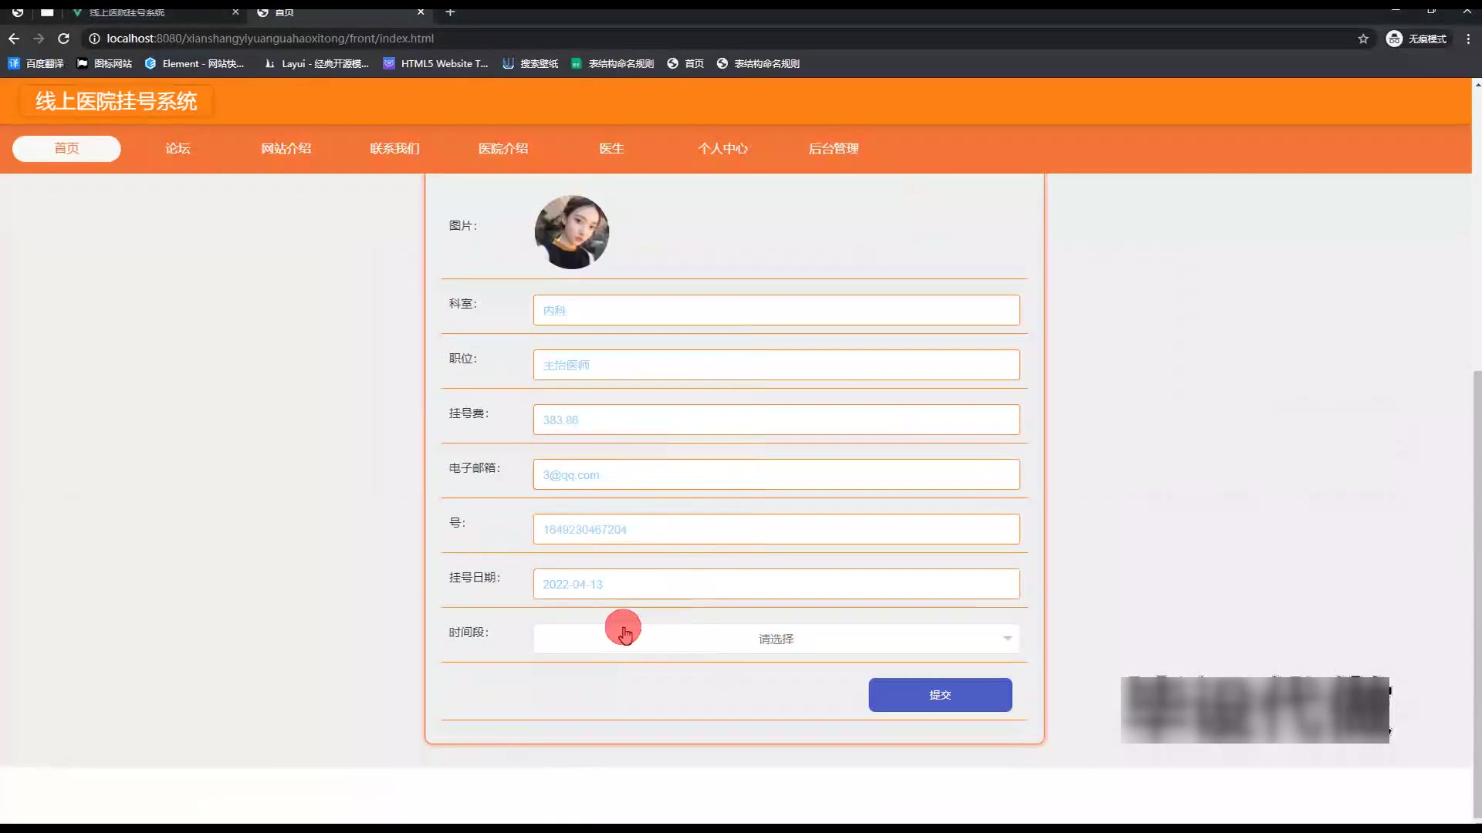The width and height of the screenshot is (1482, 833).
Task: Expand the 时间段 dropdown arrow
Action: [x=1007, y=639]
